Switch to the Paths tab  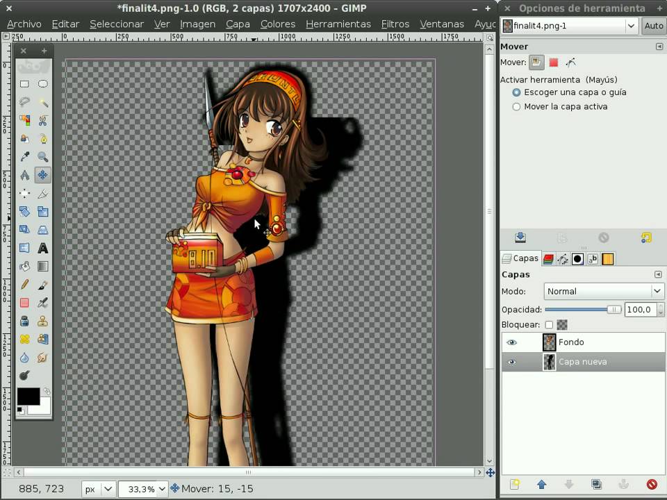(563, 259)
